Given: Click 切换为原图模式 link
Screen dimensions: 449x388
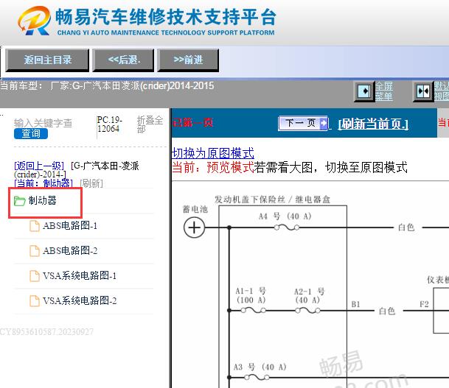Looking at the screenshot, I should [x=213, y=153].
